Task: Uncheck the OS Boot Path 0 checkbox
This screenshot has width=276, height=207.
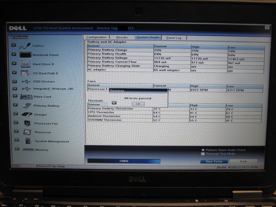Action: coord(15,72)
